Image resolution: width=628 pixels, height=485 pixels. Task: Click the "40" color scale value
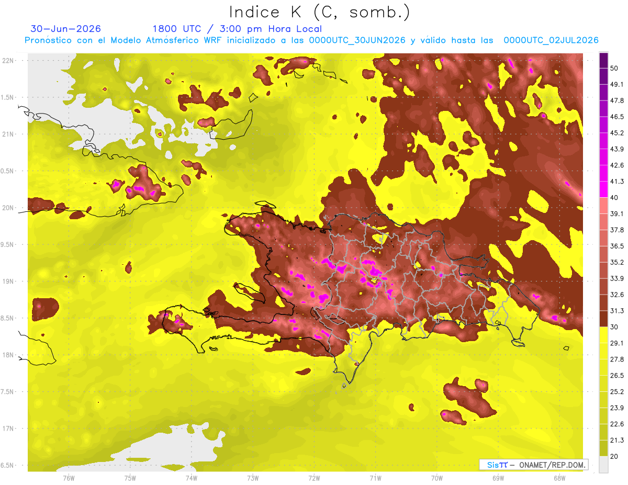[x=614, y=198]
